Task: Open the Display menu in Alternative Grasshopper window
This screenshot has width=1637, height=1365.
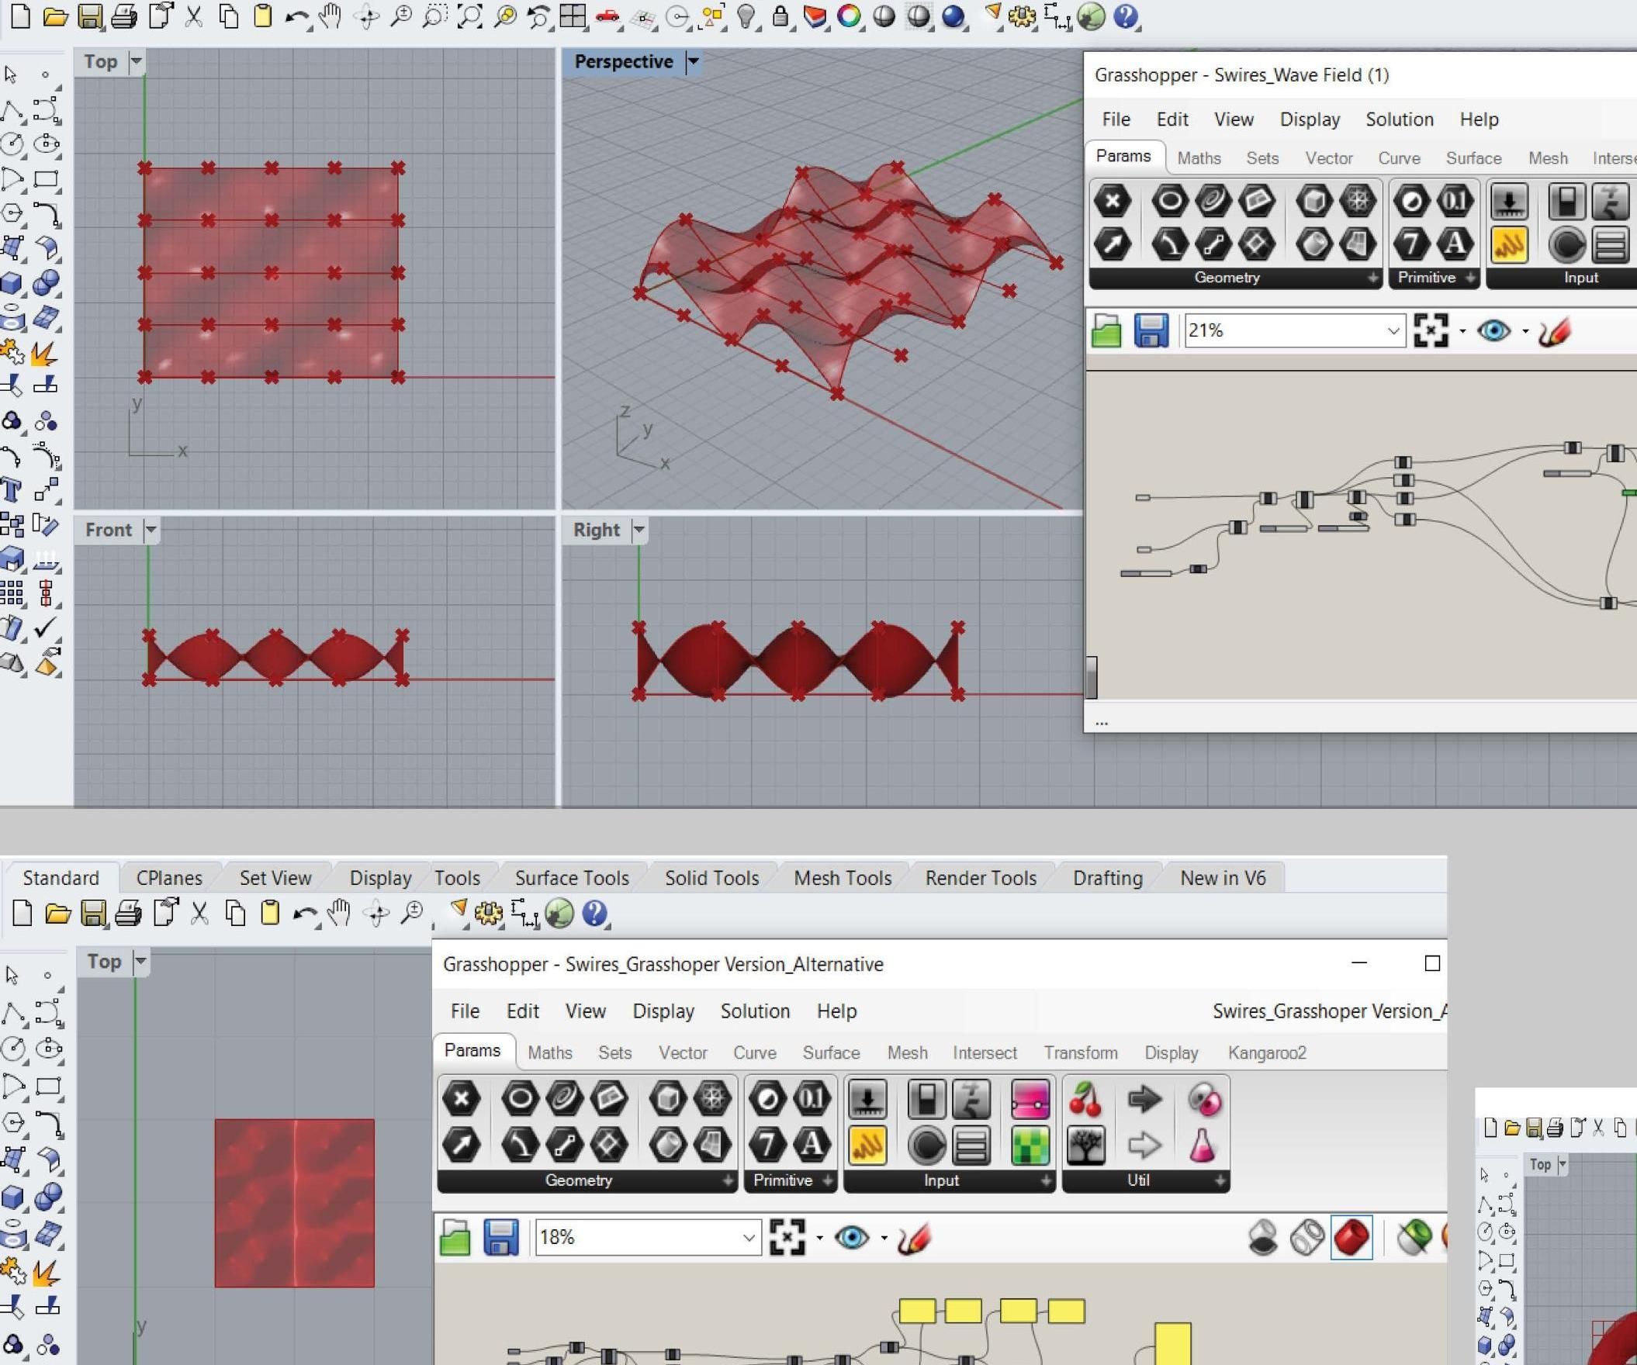Action: click(663, 1011)
